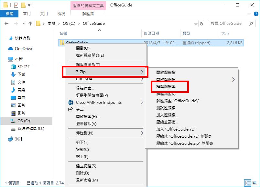Switch to large icons view button

coord(255,183)
